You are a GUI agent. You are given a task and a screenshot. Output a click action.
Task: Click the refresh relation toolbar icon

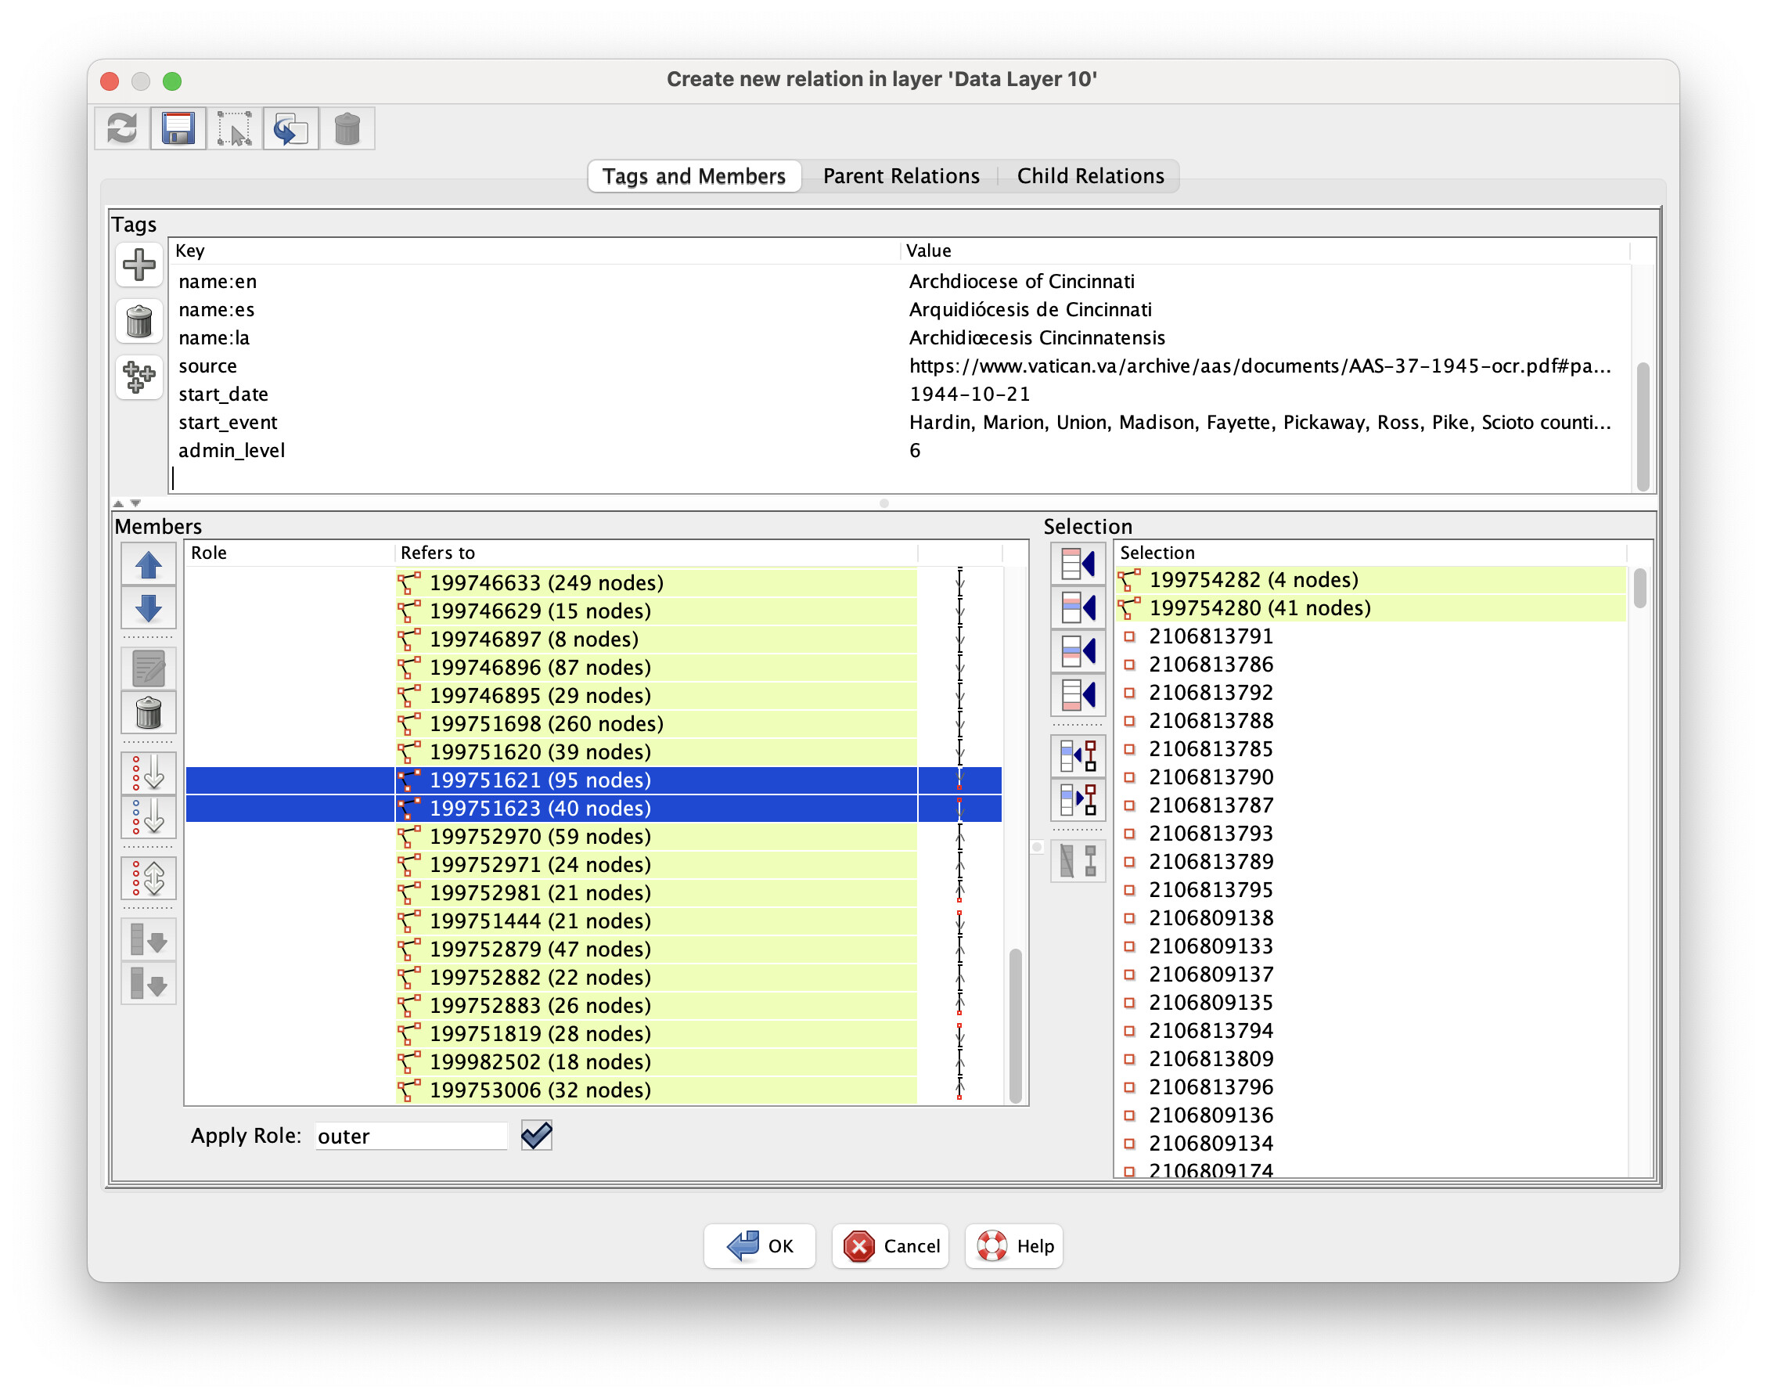click(x=122, y=128)
